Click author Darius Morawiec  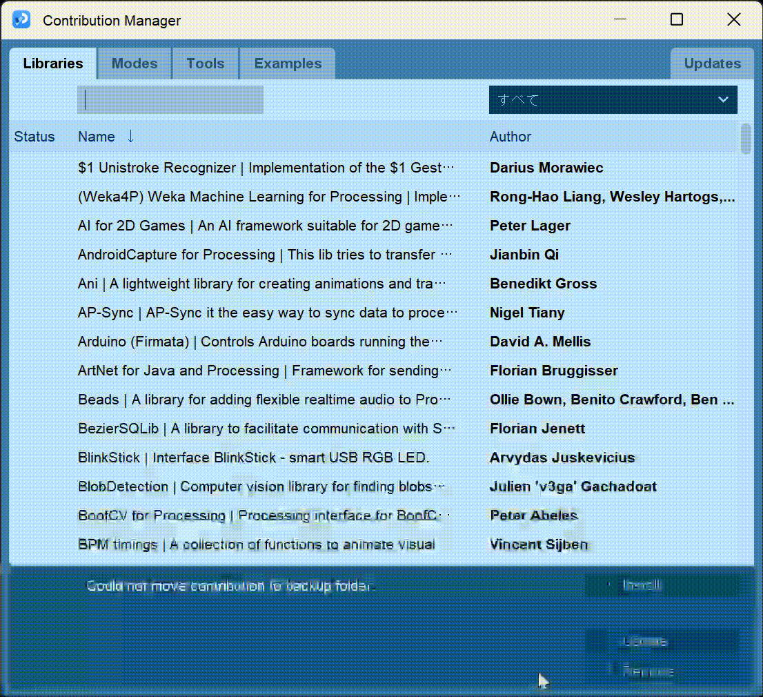[546, 168]
